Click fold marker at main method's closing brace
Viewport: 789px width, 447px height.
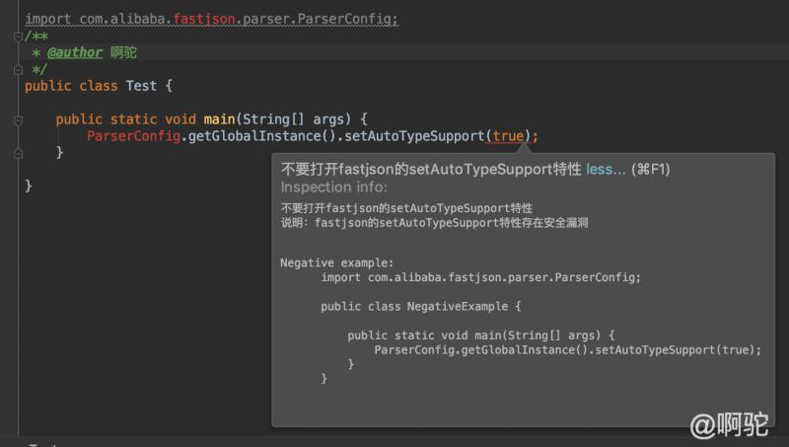[18, 152]
